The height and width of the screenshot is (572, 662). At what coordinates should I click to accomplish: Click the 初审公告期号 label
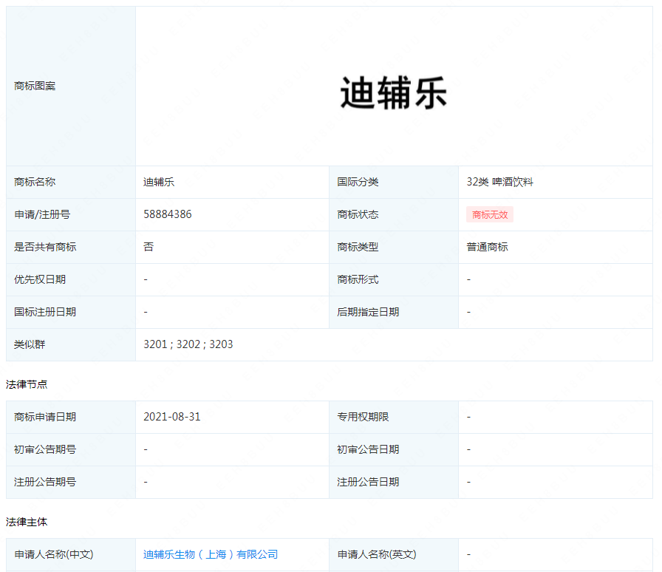pyautogui.click(x=45, y=449)
